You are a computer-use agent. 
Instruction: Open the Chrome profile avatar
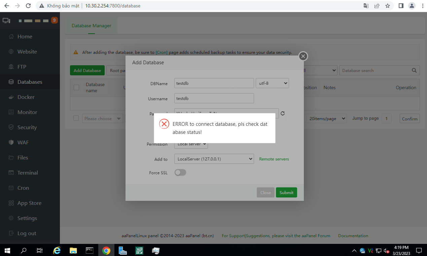[412, 6]
